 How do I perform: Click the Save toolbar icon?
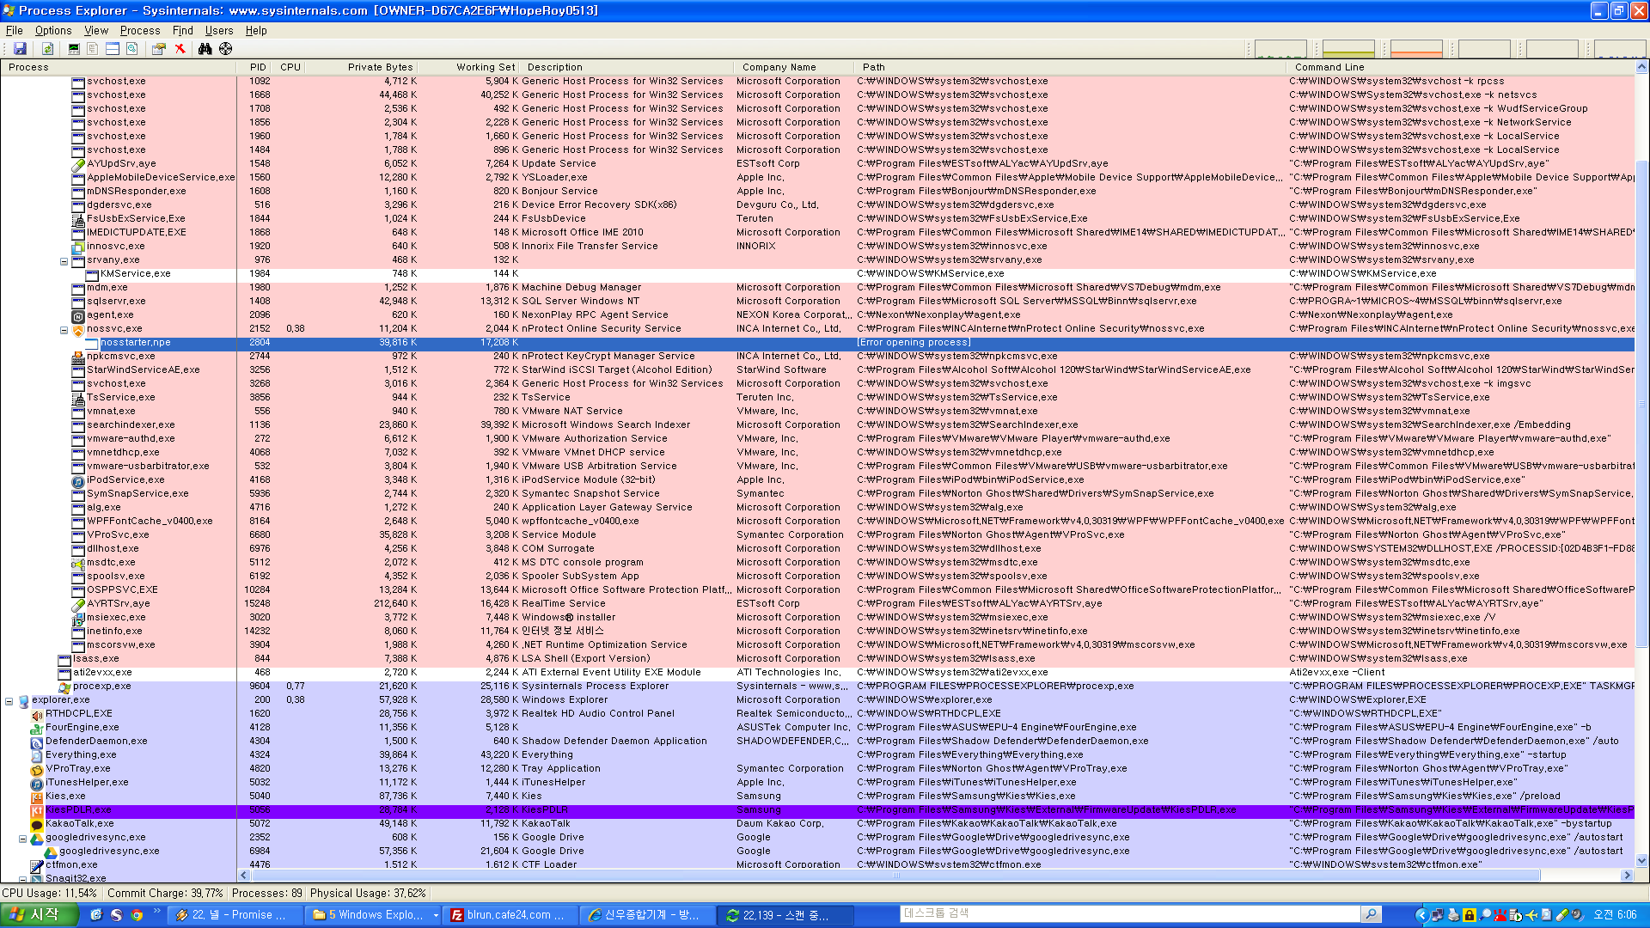[20, 49]
